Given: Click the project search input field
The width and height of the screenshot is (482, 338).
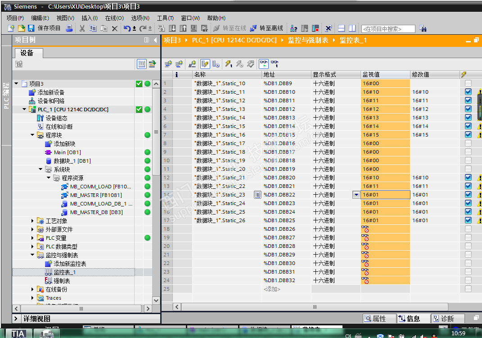Looking at the screenshot, I should [388, 29].
